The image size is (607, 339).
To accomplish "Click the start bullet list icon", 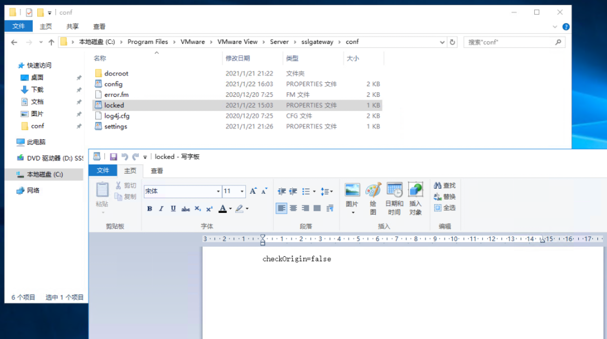I will [x=306, y=191].
